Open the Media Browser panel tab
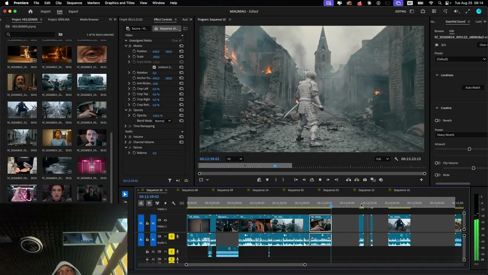This screenshot has width=488, height=275. point(89,19)
